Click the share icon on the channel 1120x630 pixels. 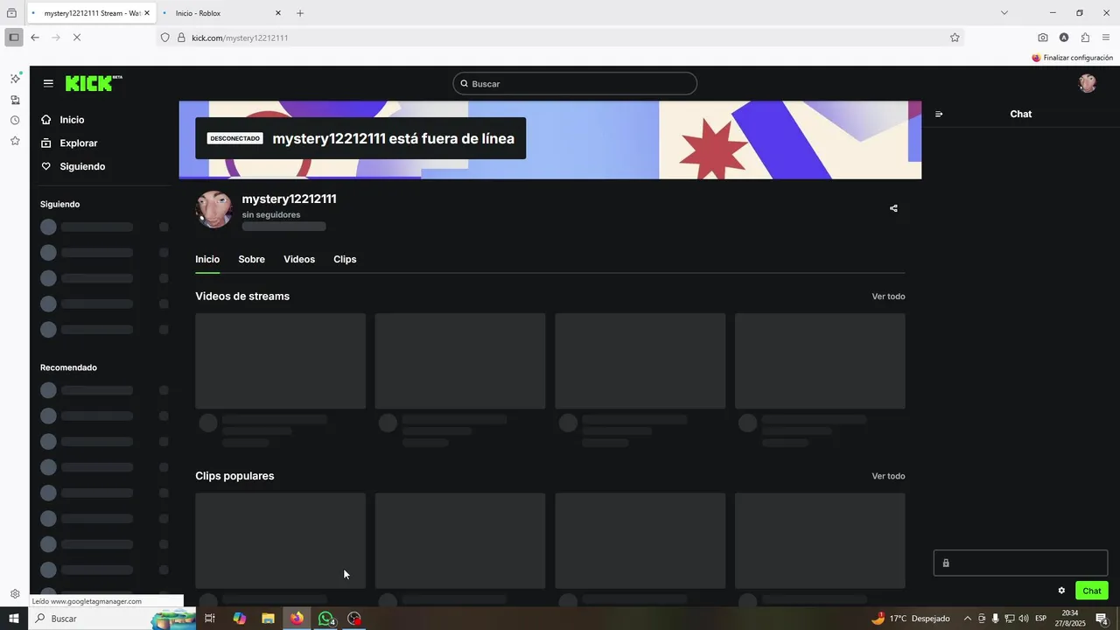893,208
